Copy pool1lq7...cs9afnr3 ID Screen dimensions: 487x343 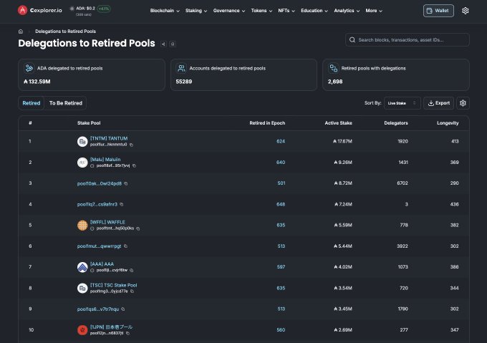click(x=122, y=204)
